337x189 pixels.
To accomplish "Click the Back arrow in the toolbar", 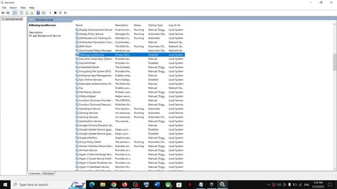I will (x=3, y=13).
